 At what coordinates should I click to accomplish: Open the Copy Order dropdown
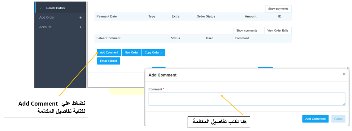point(153,53)
